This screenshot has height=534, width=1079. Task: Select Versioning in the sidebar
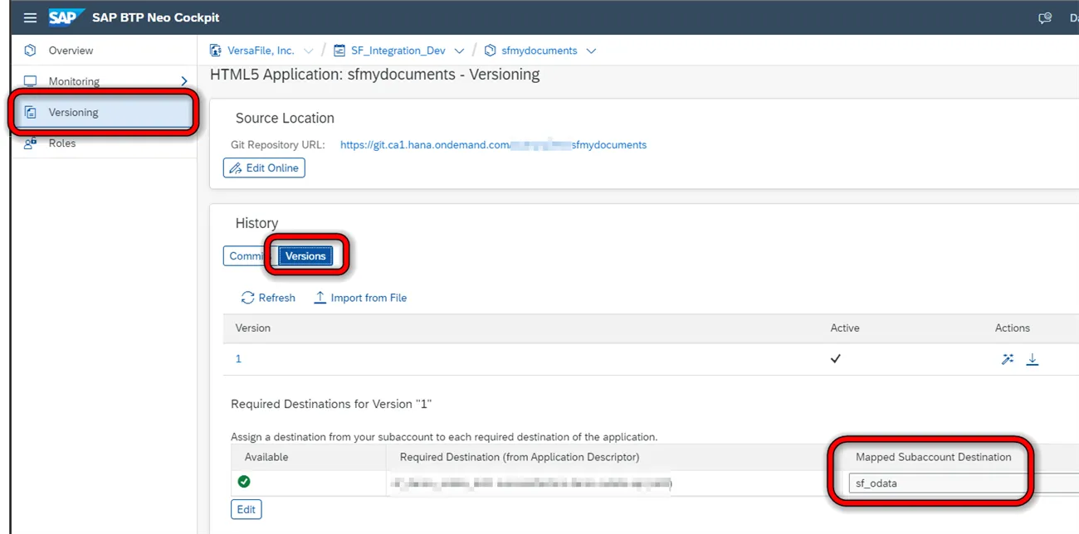(x=104, y=112)
